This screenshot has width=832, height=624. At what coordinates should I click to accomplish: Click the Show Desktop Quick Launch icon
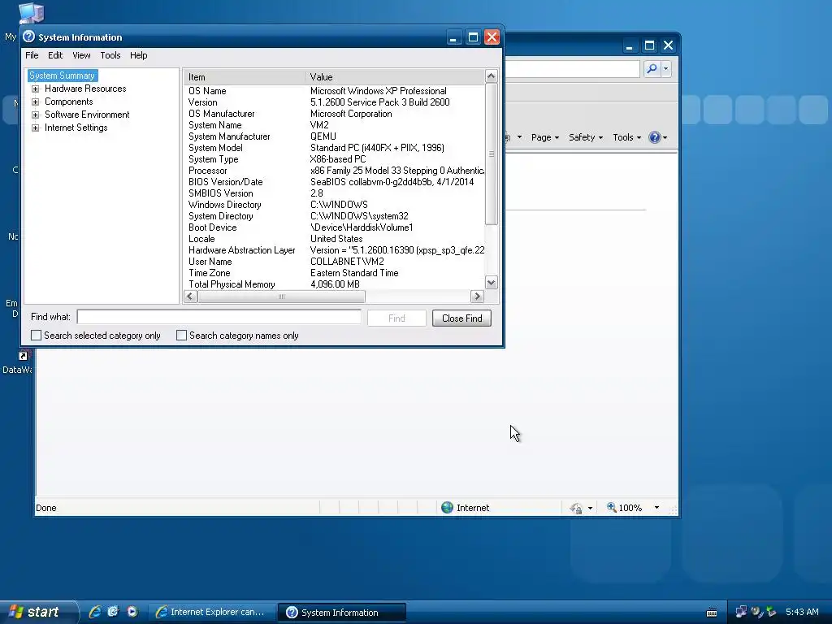[x=113, y=612]
